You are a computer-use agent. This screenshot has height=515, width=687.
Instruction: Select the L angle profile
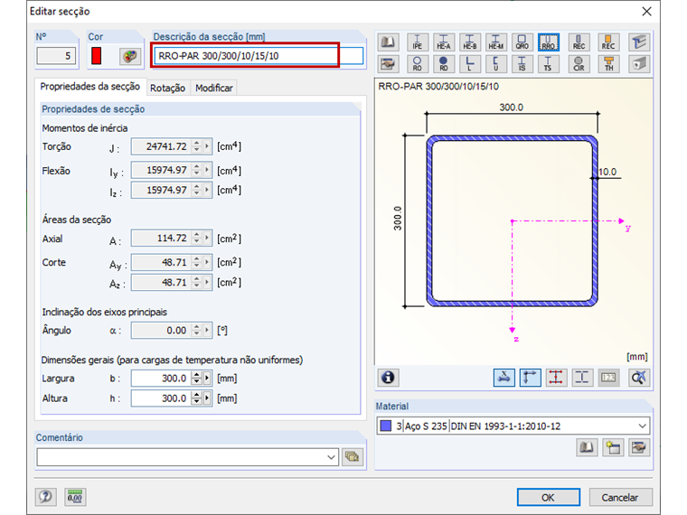(x=470, y=64)
